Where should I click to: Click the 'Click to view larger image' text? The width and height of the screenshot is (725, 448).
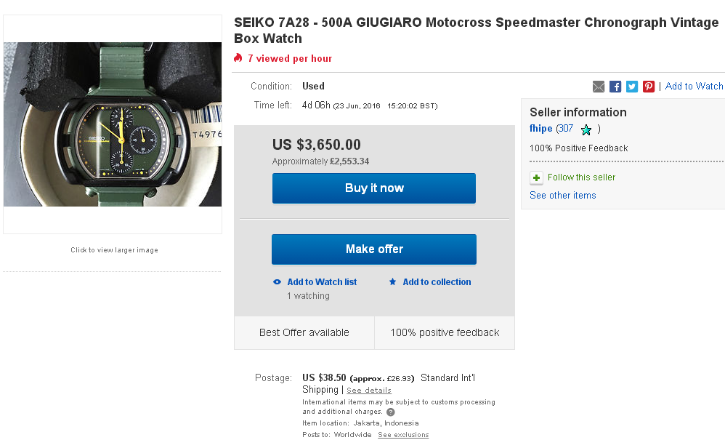[114, 250]
